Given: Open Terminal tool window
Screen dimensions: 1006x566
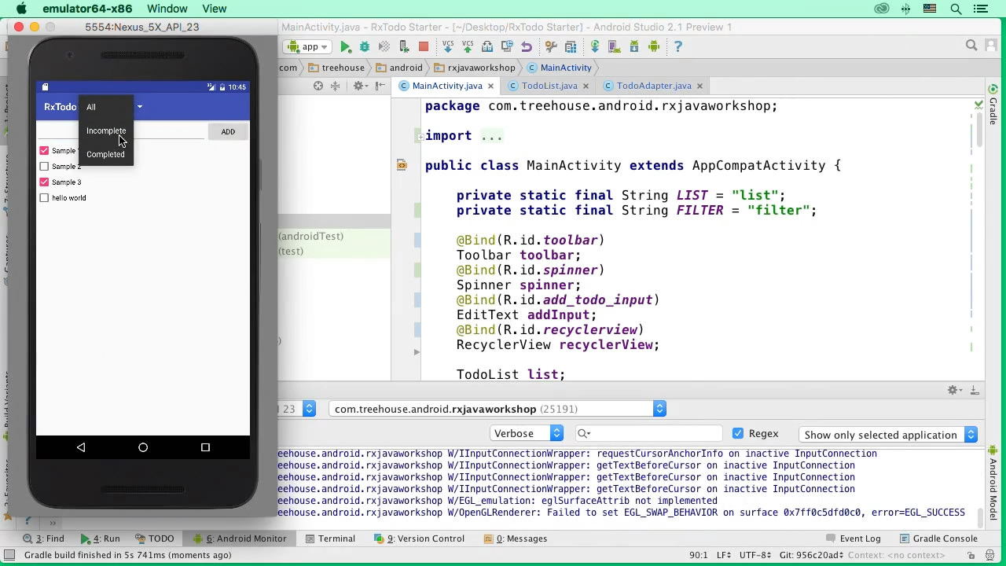Looking at the screenshot, I should click(x=330, y=538).
